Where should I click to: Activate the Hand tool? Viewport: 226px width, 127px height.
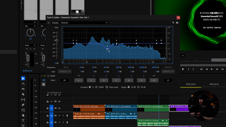tap(23, 115)
